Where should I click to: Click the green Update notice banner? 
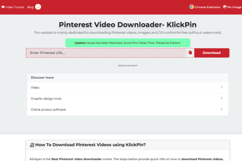point(127,43)
